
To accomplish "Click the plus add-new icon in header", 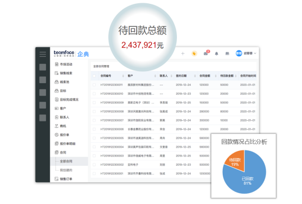I will [183, 54].
